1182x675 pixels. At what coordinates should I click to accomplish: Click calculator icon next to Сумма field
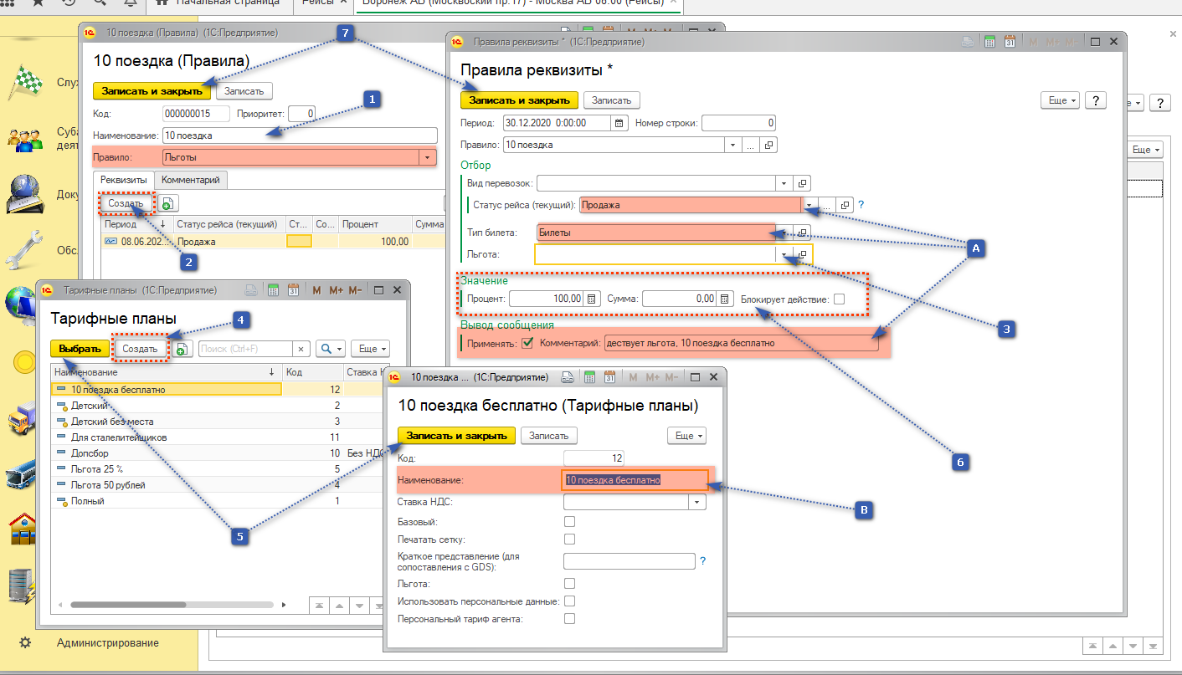coord(726,299)
